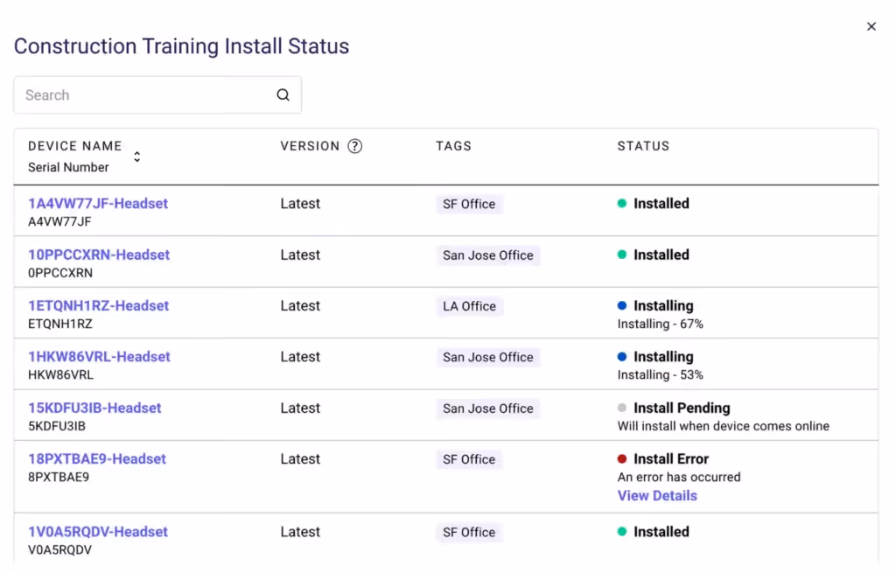Click the Version help question mark icon
Image resolution: width=896 pixels, height=573 pixels.
pos(355,146)
